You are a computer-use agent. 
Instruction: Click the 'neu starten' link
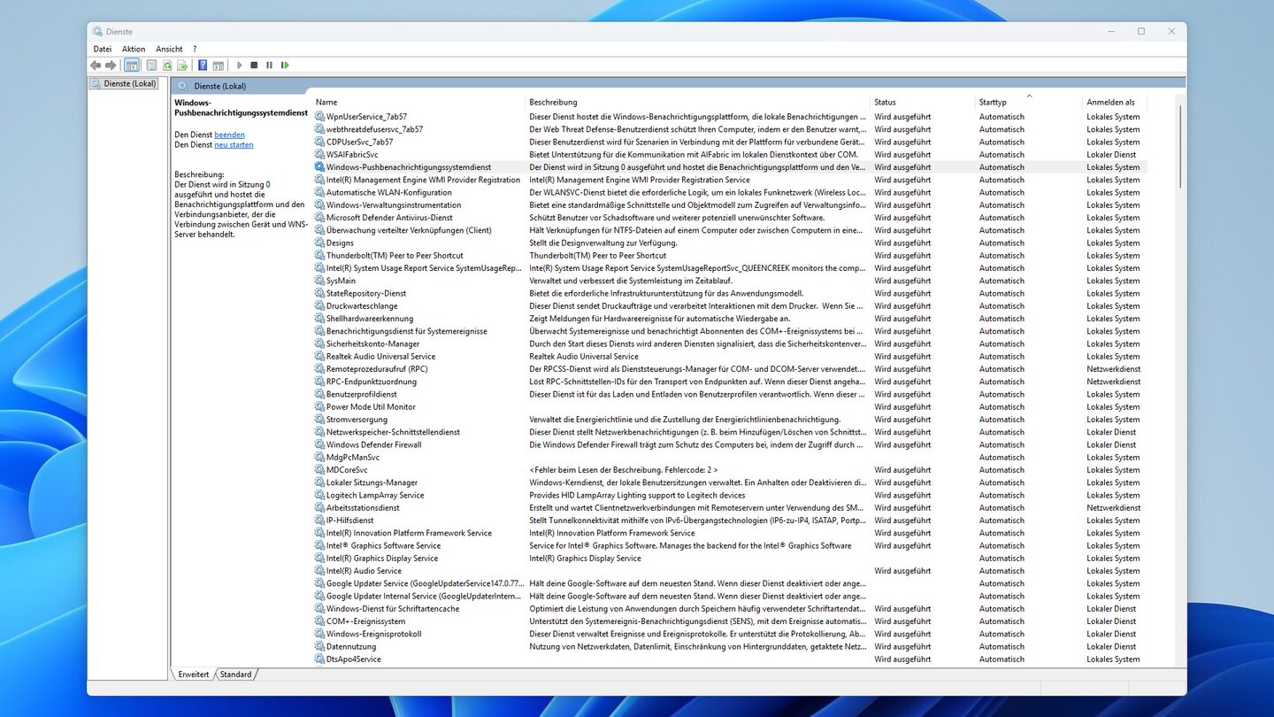(234, 145)
